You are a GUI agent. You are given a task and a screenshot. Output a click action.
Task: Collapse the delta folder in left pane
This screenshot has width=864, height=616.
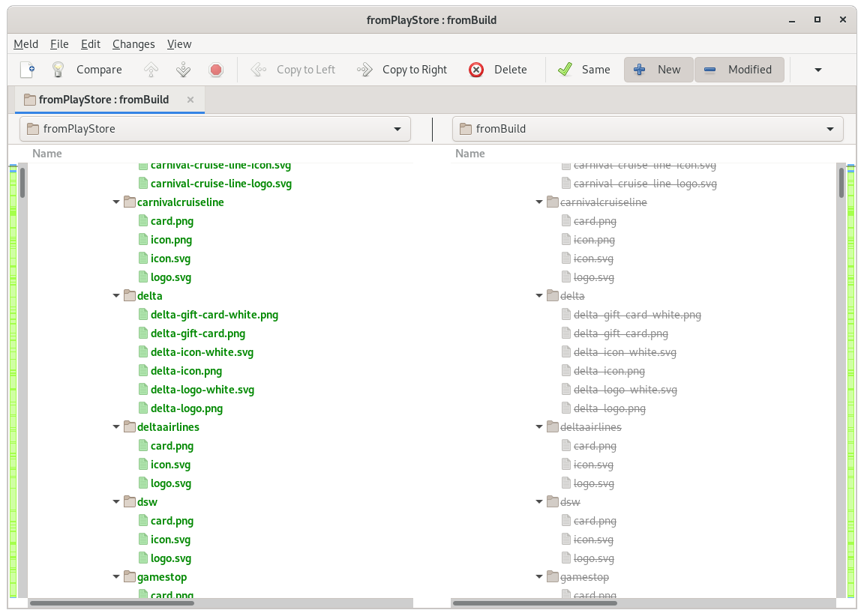(116, 296)
